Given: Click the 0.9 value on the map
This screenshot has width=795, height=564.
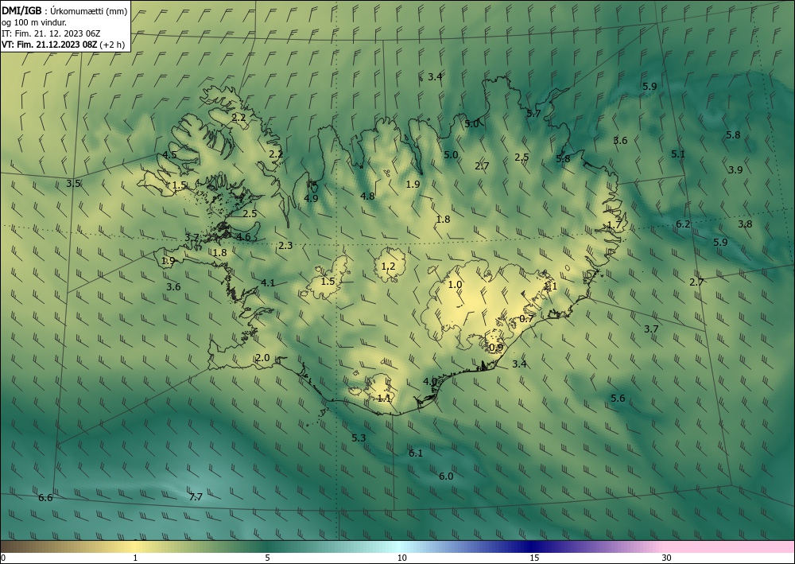Looking at the screenshot, I should pos(496,348).
